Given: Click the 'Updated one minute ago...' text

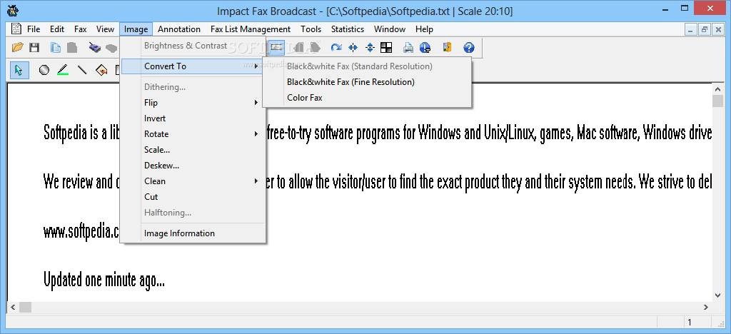Looking at the screenshot, I should coord(104,280).
